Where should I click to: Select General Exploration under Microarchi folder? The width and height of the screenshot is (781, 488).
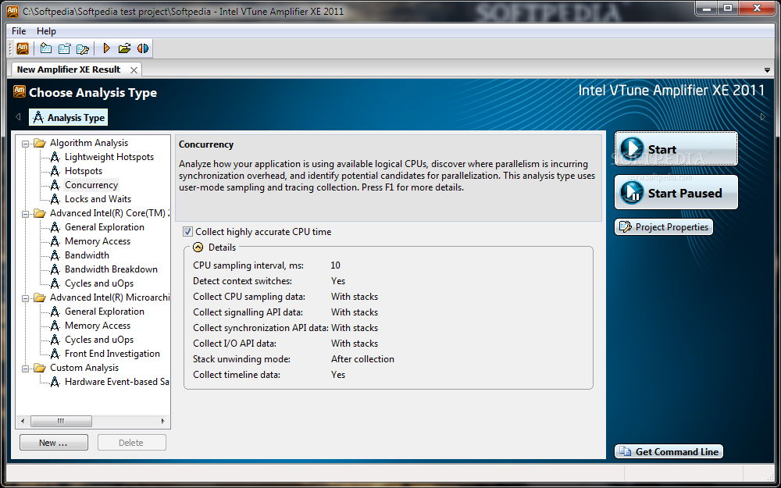104,312
